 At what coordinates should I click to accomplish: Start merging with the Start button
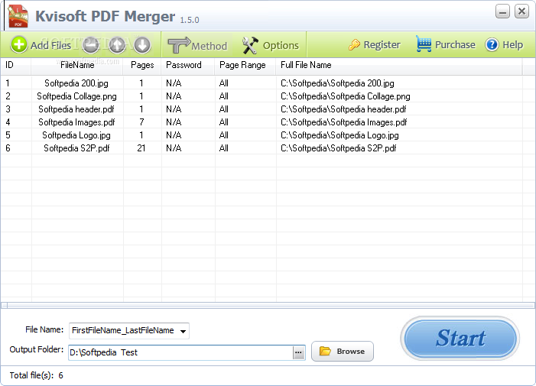click(460, 338)
